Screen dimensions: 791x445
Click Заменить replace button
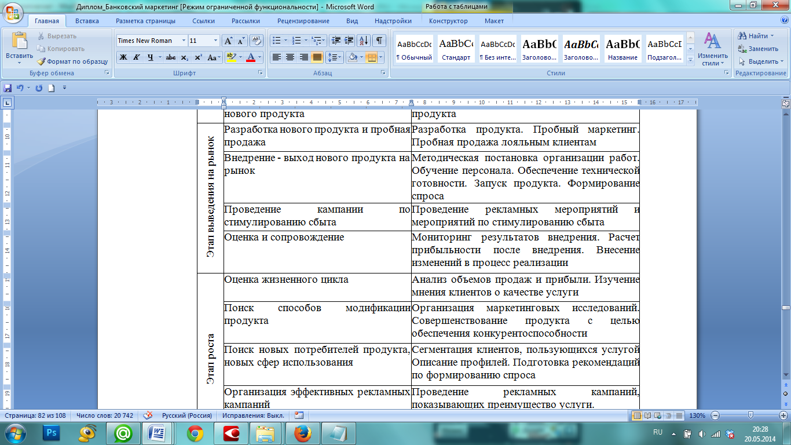[758, 49]
